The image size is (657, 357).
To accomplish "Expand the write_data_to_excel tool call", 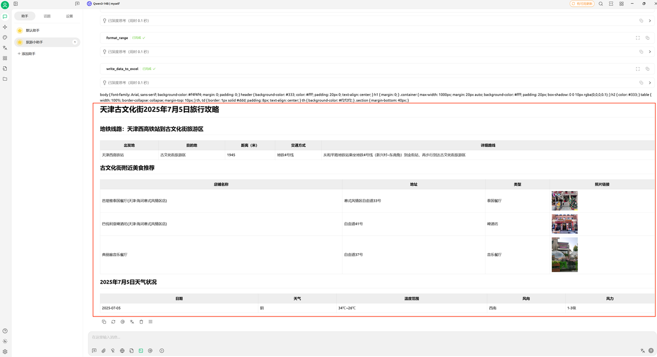I will click(637, 69).
